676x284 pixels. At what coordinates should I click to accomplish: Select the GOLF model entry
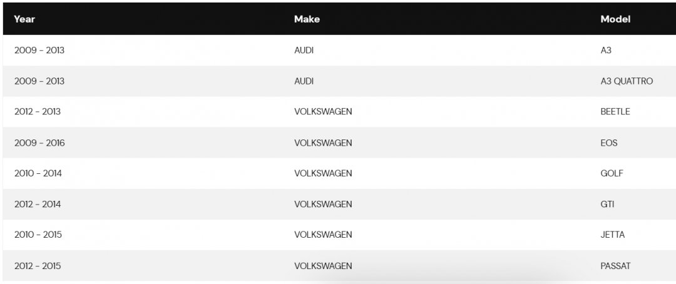click(612, 173)
